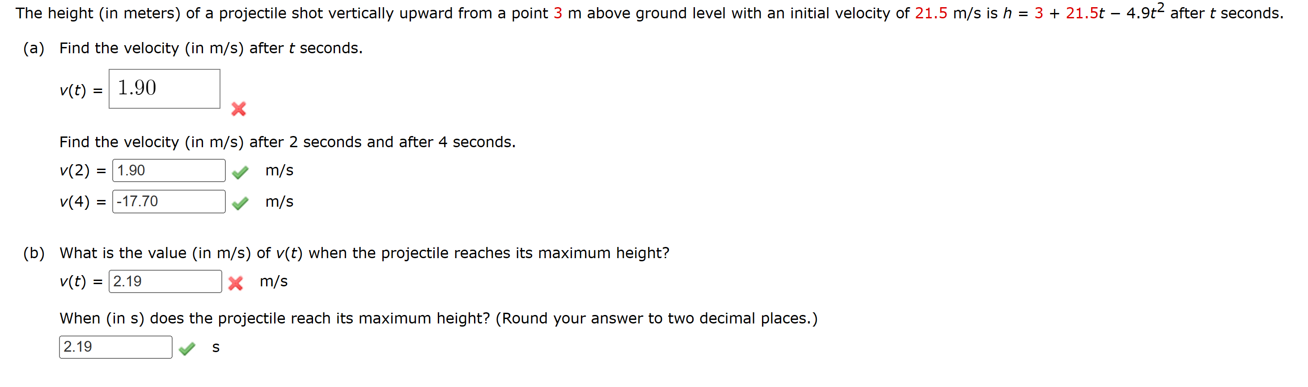Click the incorrect-answer mark under part (a)
The width and height of the screenshot is (1308, 387).
[x=239, y=109]
